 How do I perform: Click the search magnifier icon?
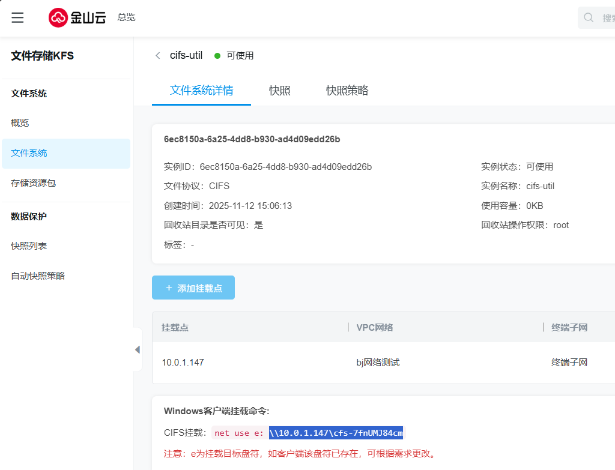point(589,18)
